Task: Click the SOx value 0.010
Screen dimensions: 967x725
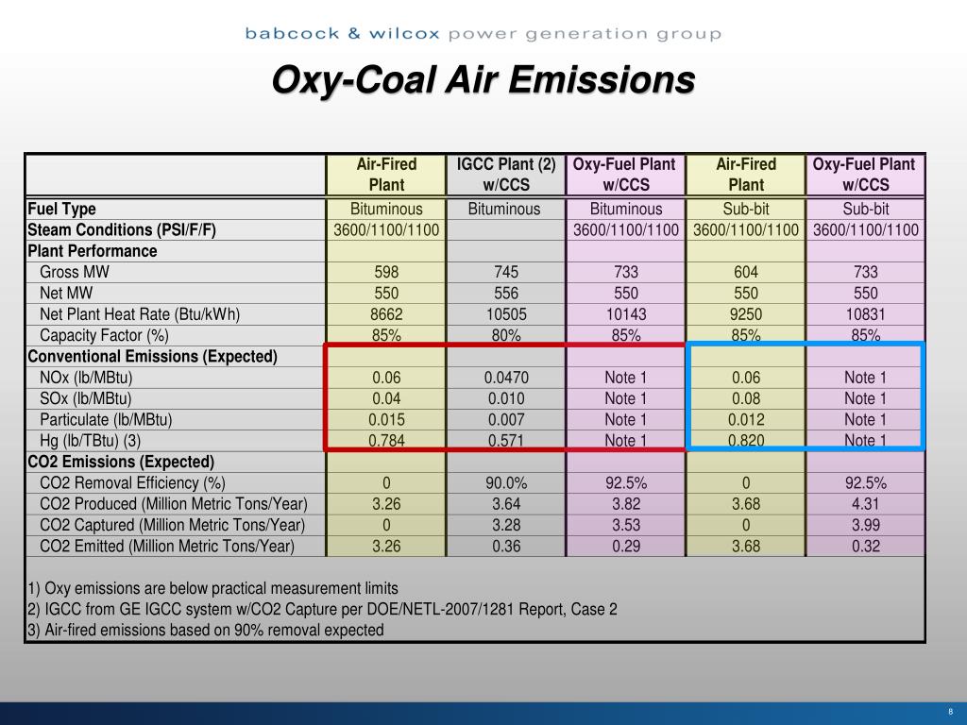Action: click(506, 398)
